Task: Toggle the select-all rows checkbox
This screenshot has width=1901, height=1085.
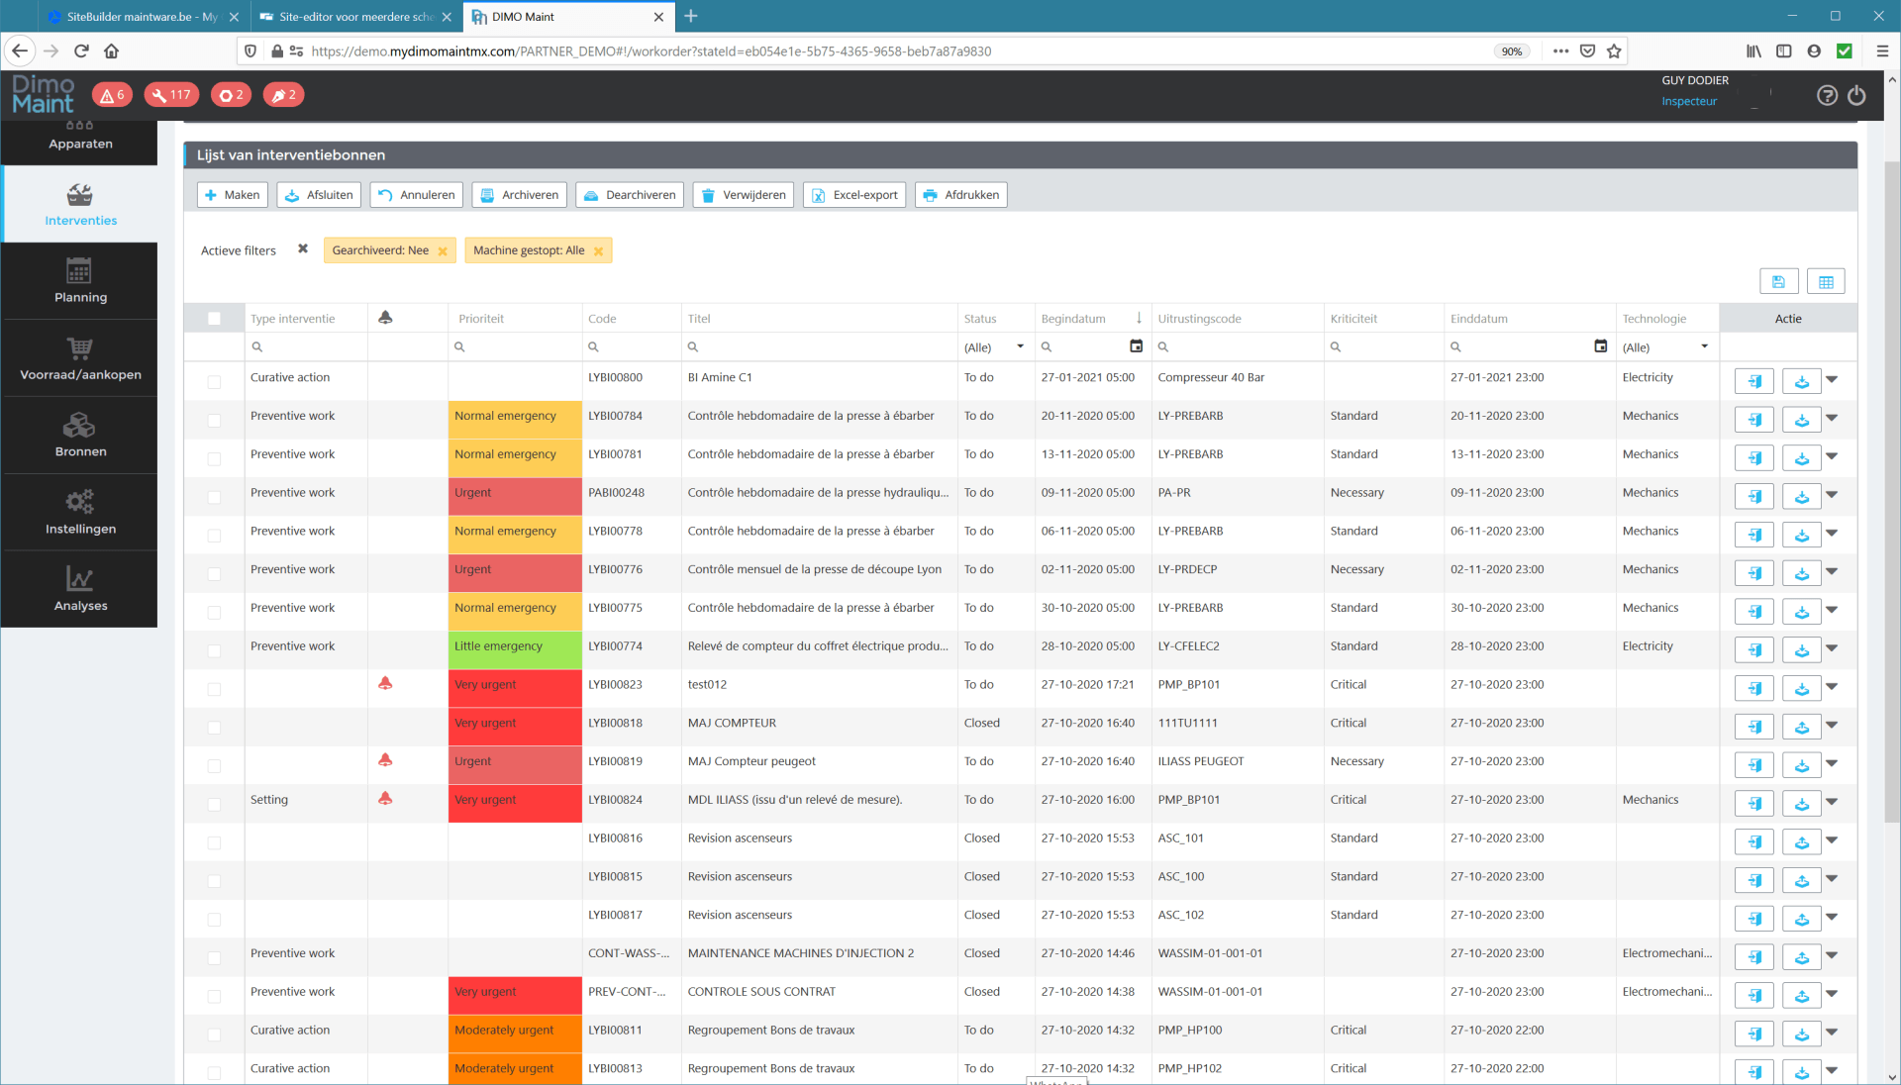Action: pyautogui.click(x=214, y=319)
